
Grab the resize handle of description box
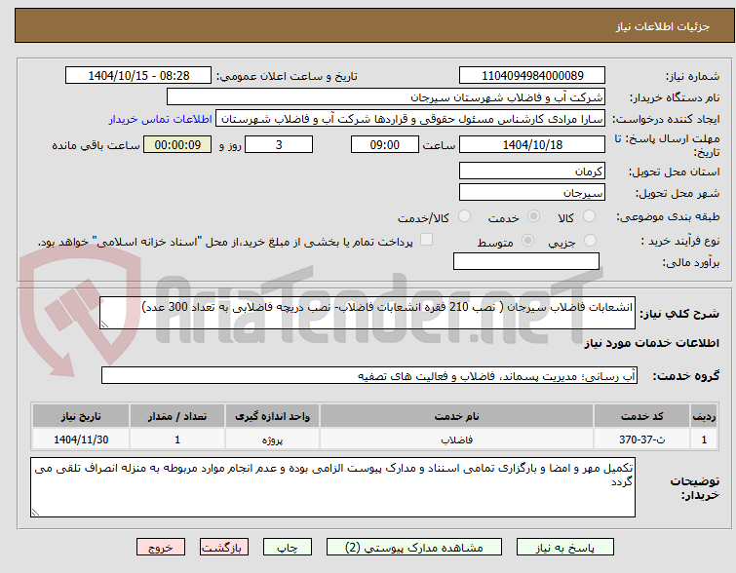[x=104, y=324]
